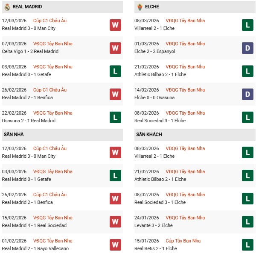Click the Real Madrid club crest icon
The width and height of the screenshot is (256, 254).
click(x=7, y=7)
